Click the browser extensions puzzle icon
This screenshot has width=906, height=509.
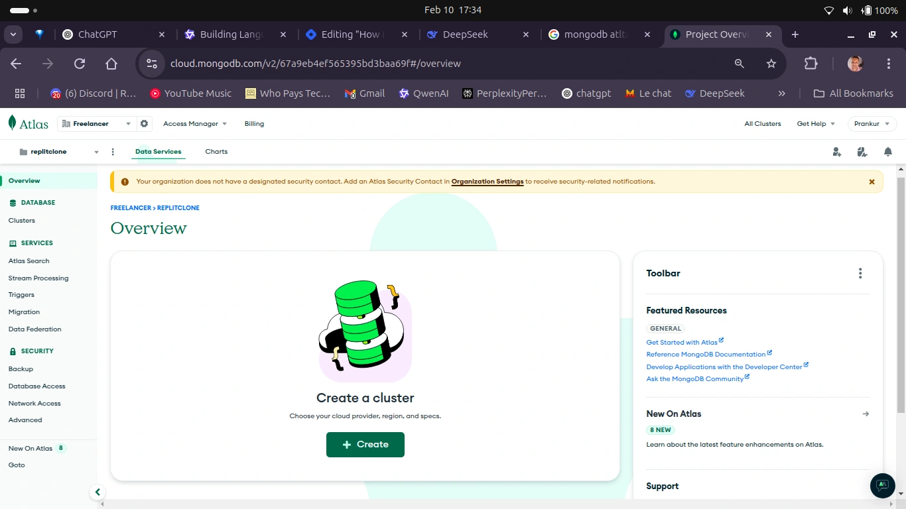pyautogui.click(x=810, y=64)
